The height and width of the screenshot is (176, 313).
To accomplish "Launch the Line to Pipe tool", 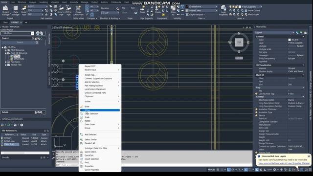I will pos(61,10).
